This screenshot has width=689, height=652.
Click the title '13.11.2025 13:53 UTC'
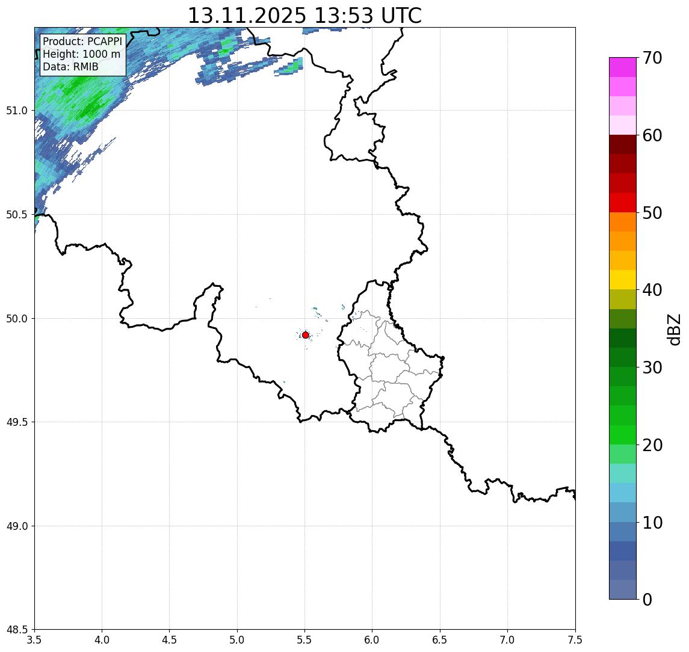304,16
